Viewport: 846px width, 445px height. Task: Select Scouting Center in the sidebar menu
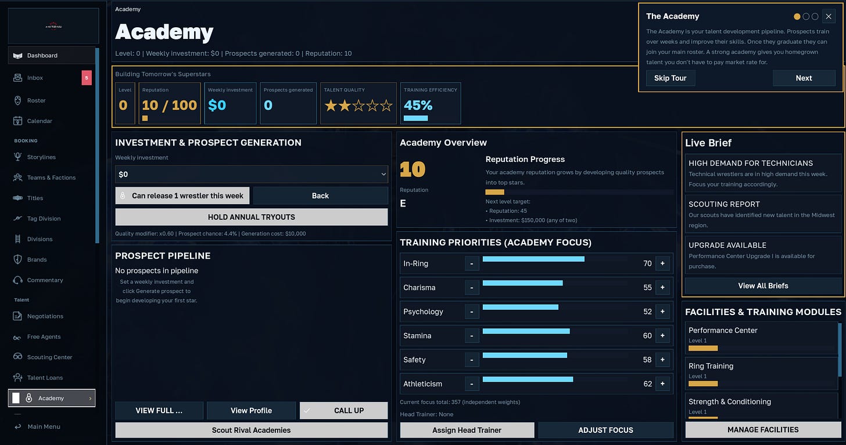point(49,357)
